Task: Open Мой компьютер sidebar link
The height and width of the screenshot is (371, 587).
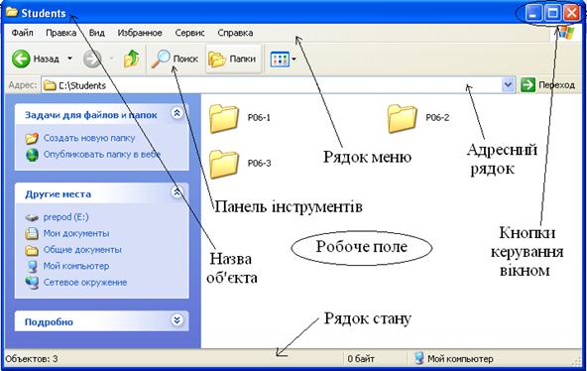Action: pos(76,266)
